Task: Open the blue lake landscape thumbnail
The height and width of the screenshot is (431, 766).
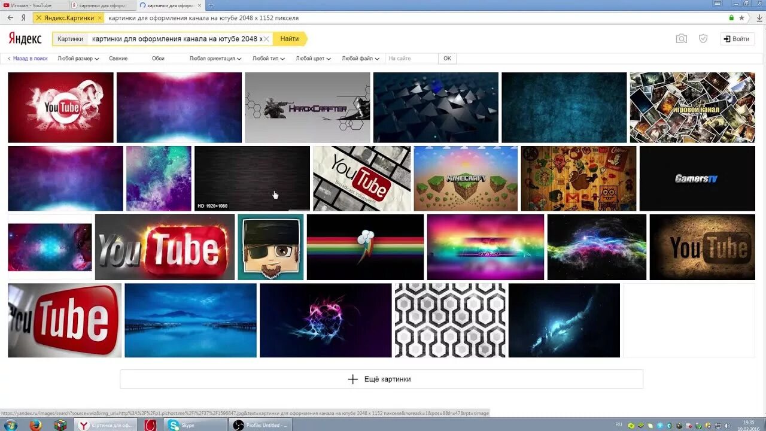Action: (190, 320)
